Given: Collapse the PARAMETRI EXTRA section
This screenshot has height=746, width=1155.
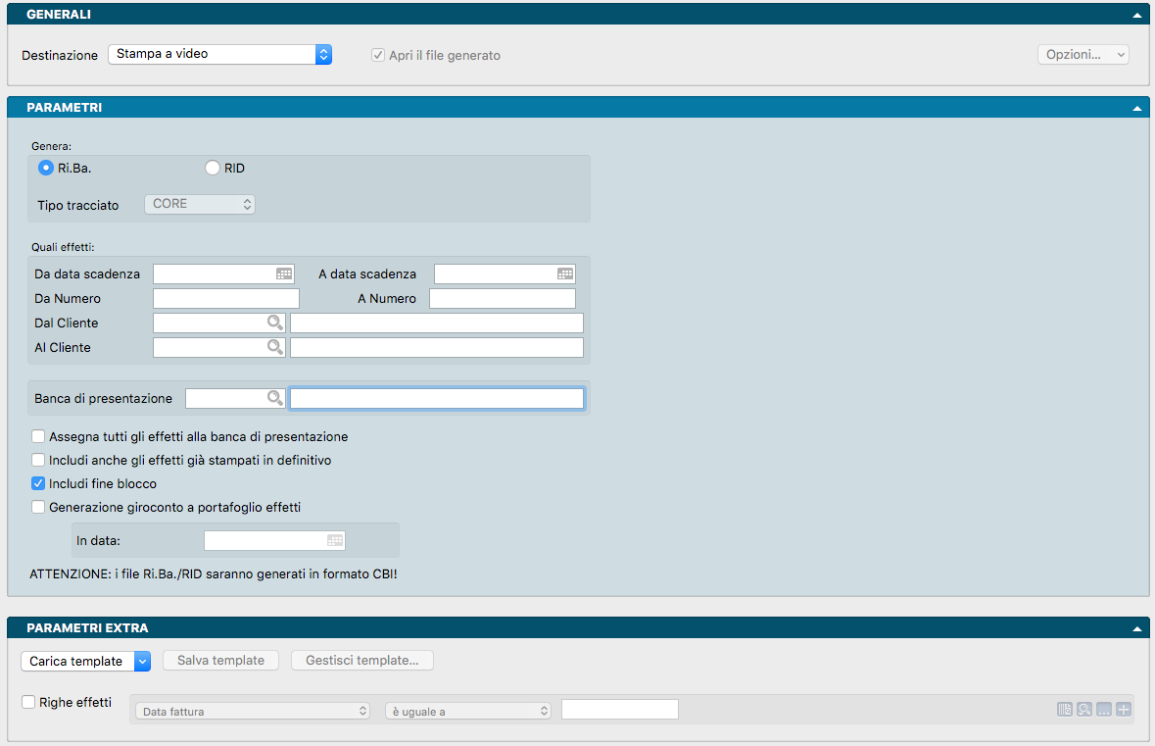Looking at the screenshot, I should click(1136, 628).
